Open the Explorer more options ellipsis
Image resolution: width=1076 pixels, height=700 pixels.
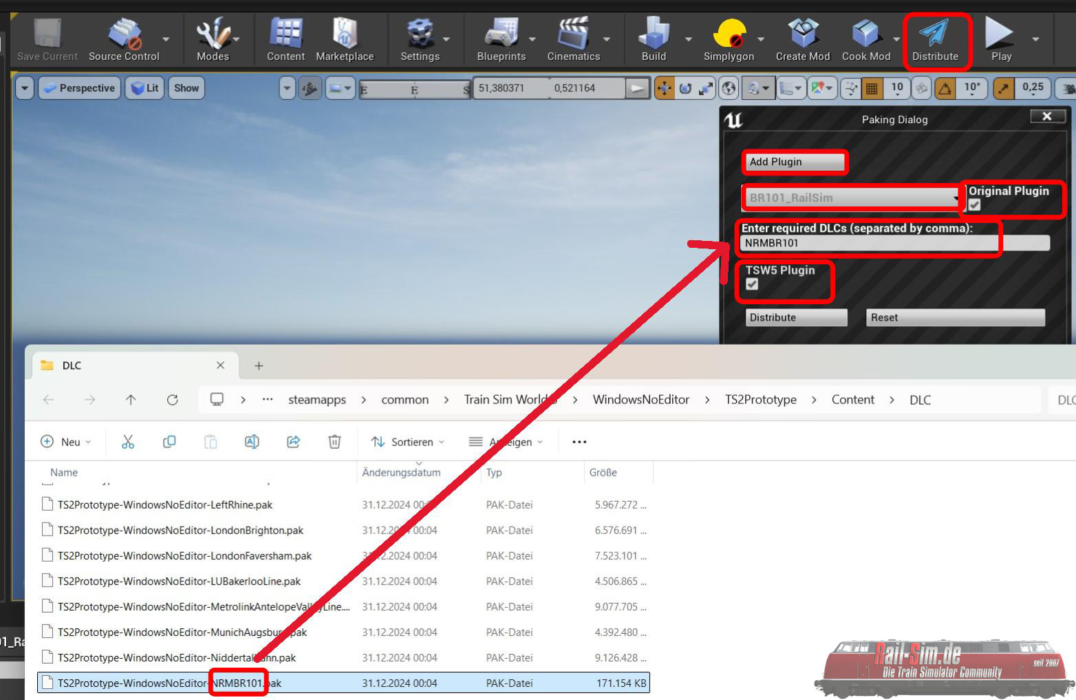pyautogui.click(x=579, y=442)
